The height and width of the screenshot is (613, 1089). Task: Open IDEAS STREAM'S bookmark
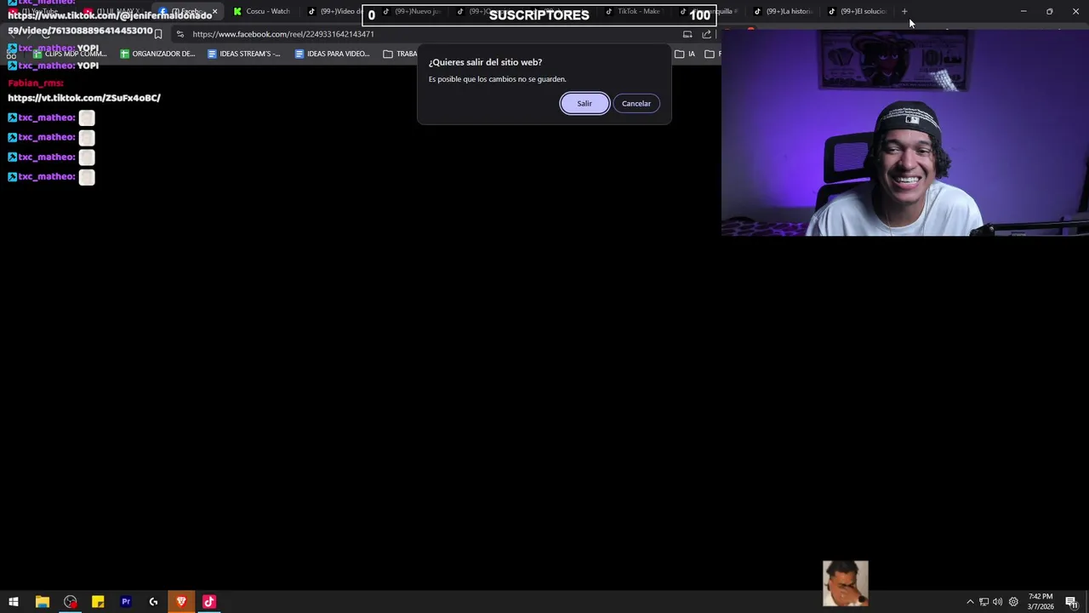[x=244, y=54]
